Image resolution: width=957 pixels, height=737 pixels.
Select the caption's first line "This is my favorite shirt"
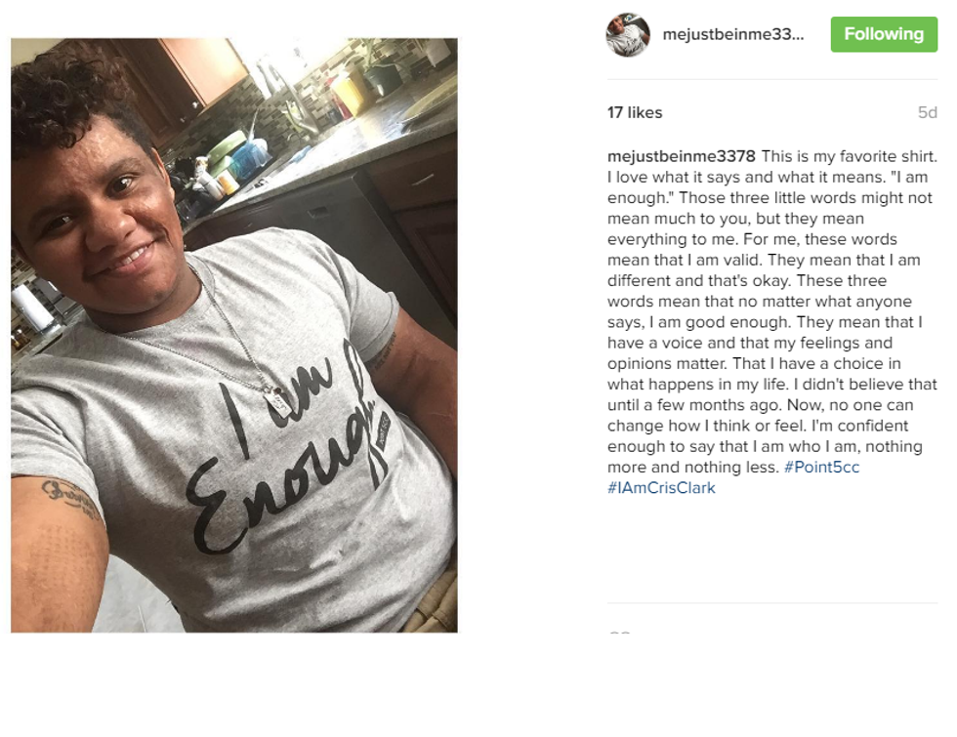point(848,156)
